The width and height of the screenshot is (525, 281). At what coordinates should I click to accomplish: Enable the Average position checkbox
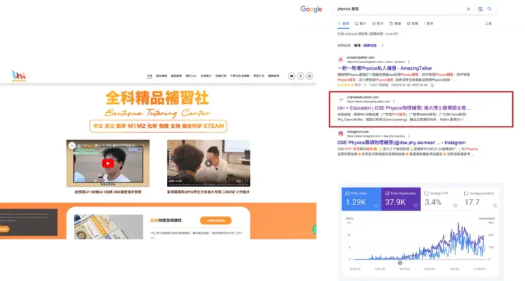click(467, 193)
